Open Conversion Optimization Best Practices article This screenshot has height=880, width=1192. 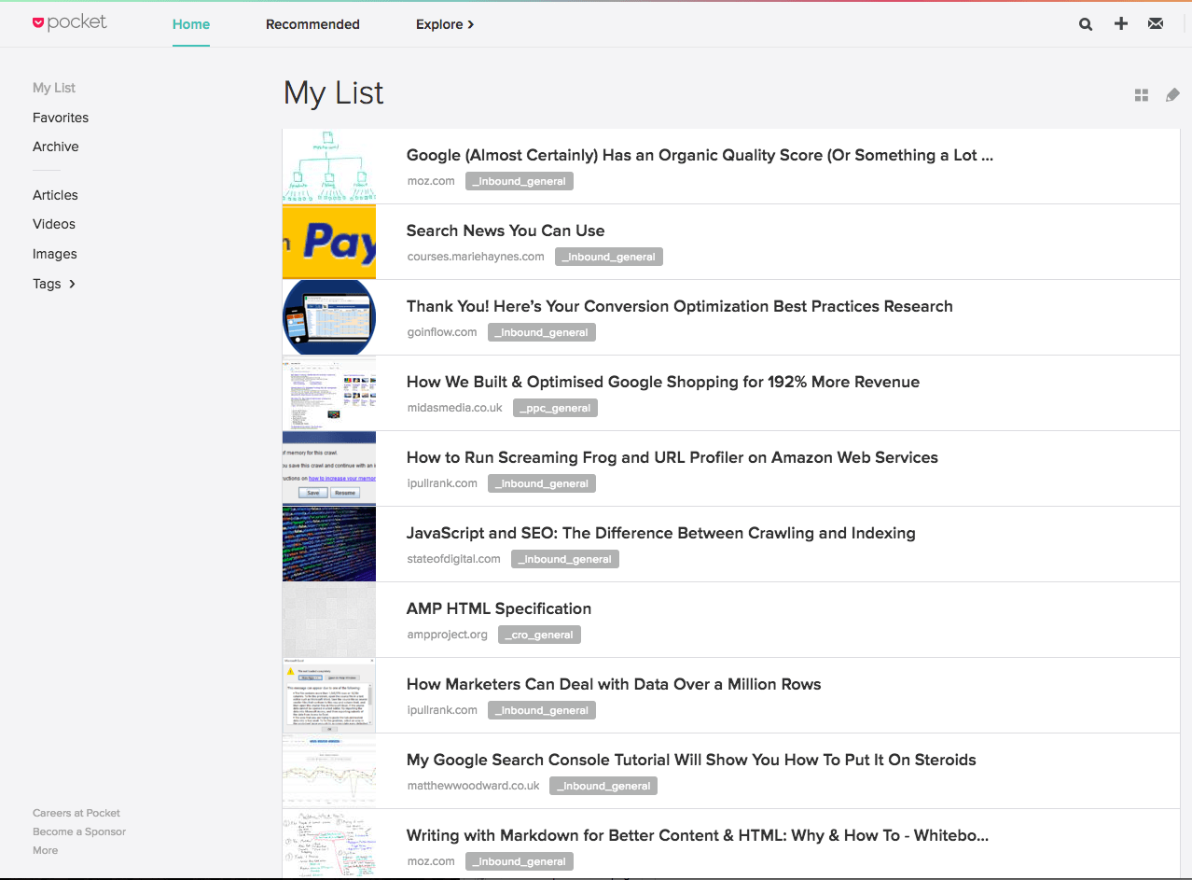coord(680,306)
